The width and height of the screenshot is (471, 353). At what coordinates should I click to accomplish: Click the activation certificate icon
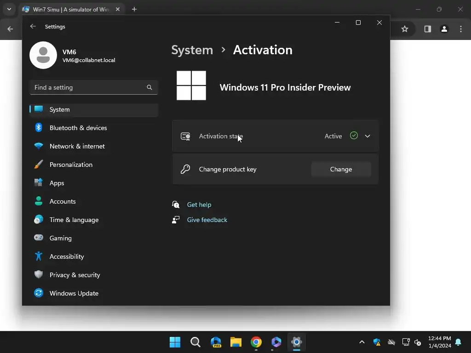(x=185, y=136)
